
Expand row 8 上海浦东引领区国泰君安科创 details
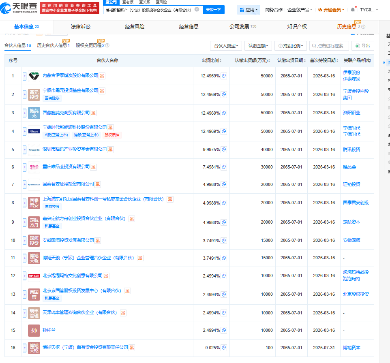tap(24, 203)
